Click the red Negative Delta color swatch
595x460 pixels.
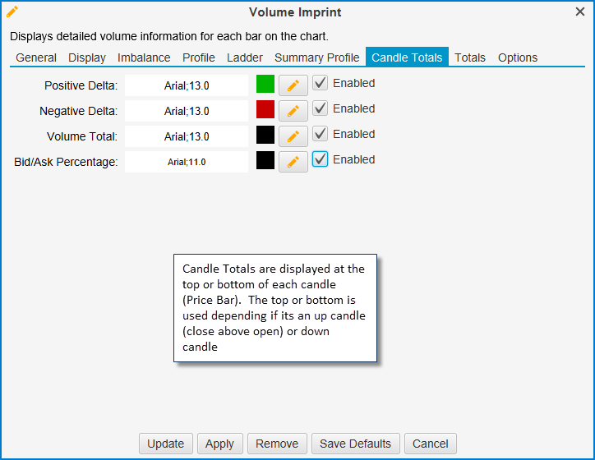pyautogui.click(x=265, y=110)
